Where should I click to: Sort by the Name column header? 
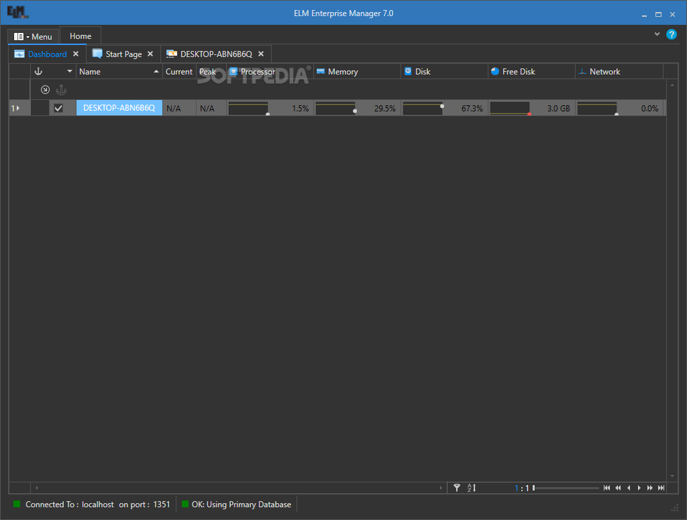pyautogui.click(x=119, y=71)
